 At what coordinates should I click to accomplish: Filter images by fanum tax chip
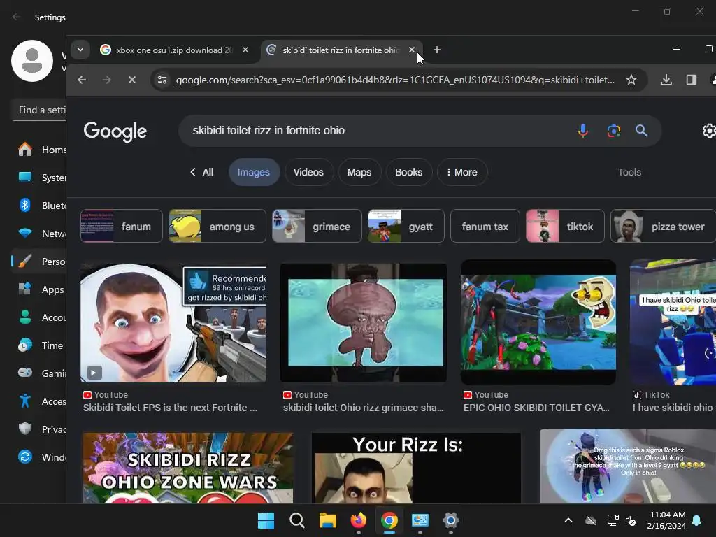click(485, 226)
